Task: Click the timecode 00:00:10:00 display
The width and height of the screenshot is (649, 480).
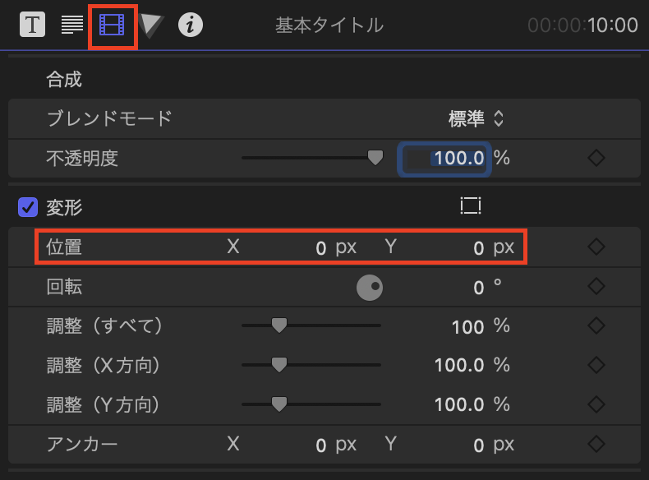Action: coord(582,25)
